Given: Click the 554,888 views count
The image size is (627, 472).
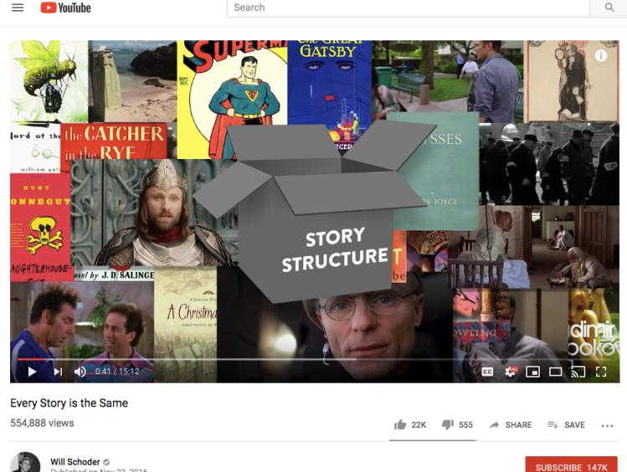Looking at the screenshot, I should tap(42, 423).
